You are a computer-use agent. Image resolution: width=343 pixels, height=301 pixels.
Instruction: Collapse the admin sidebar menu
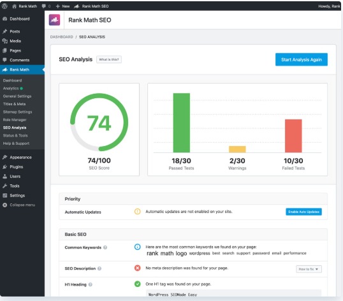[19, 205]
